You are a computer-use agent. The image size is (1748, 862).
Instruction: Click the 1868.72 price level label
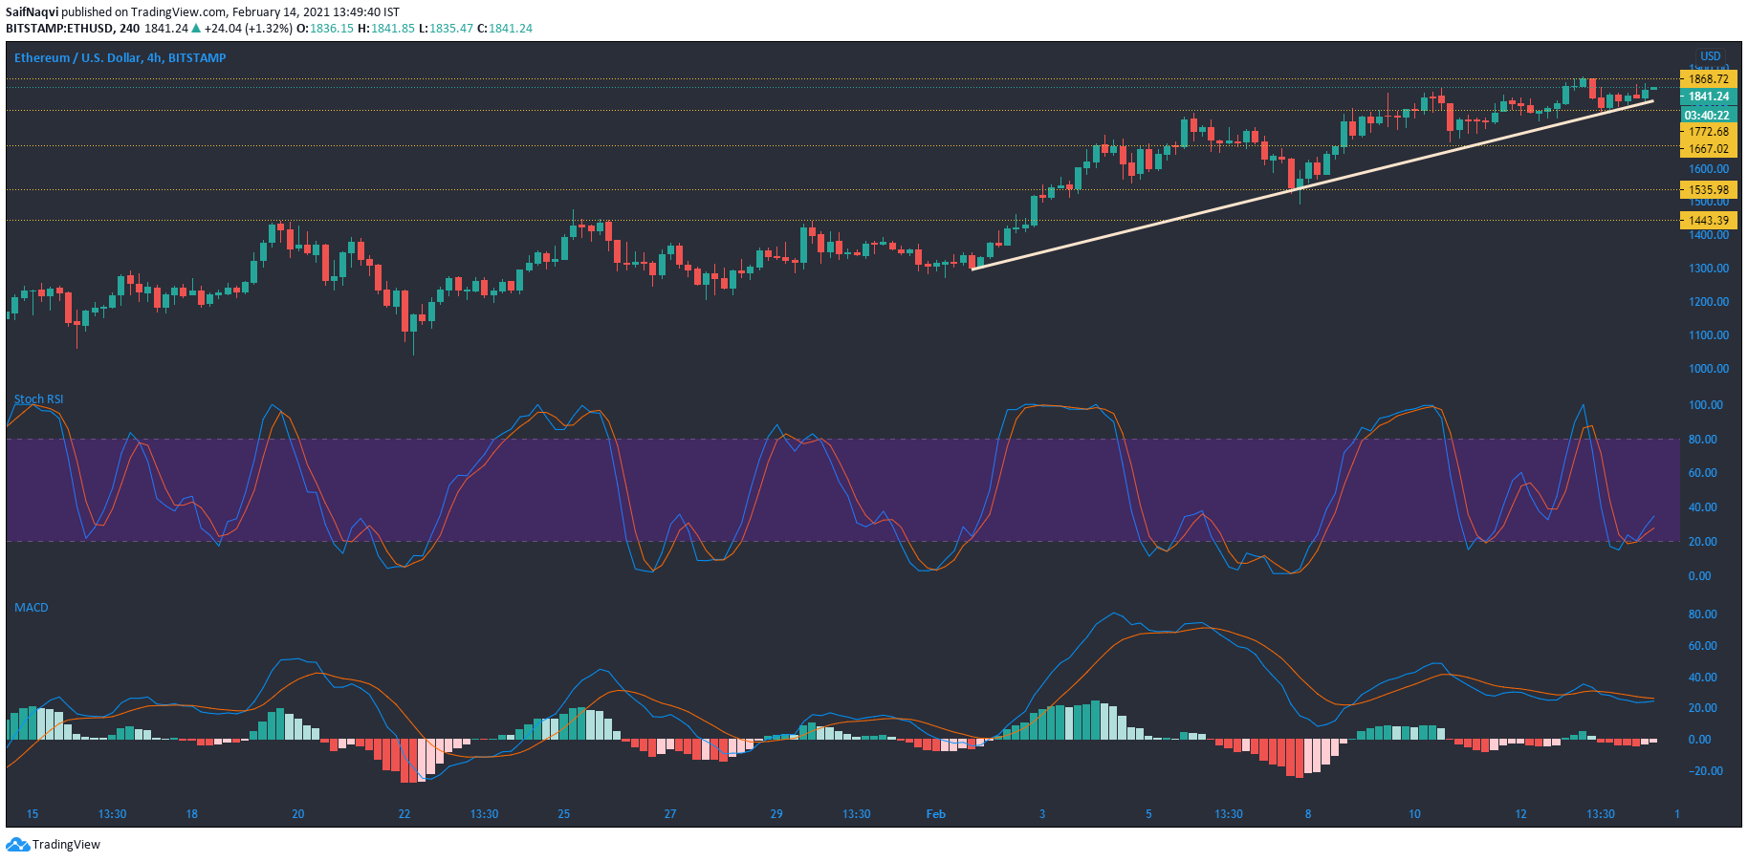point(1708,79)
